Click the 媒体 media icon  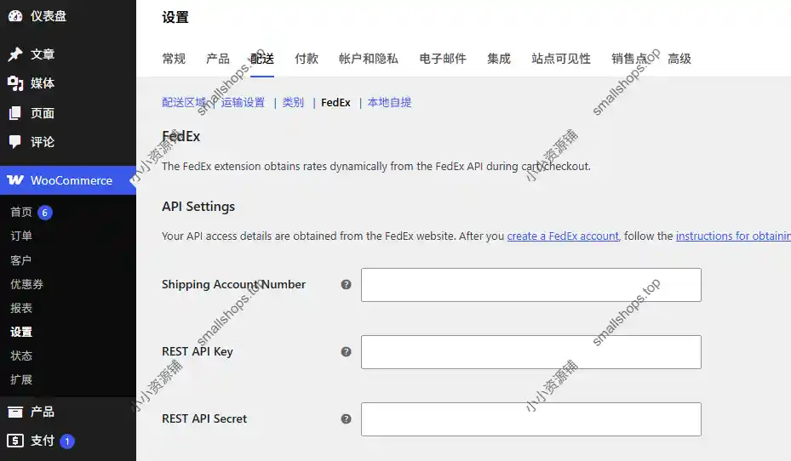(x=15, y=83)
